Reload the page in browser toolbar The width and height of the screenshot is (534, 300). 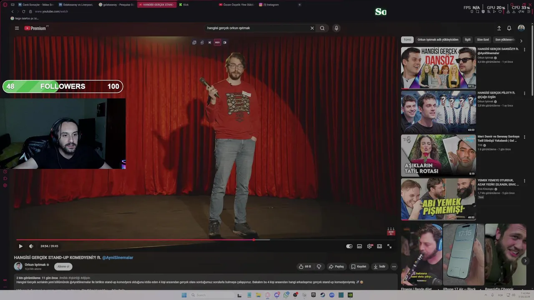[23, 12]
